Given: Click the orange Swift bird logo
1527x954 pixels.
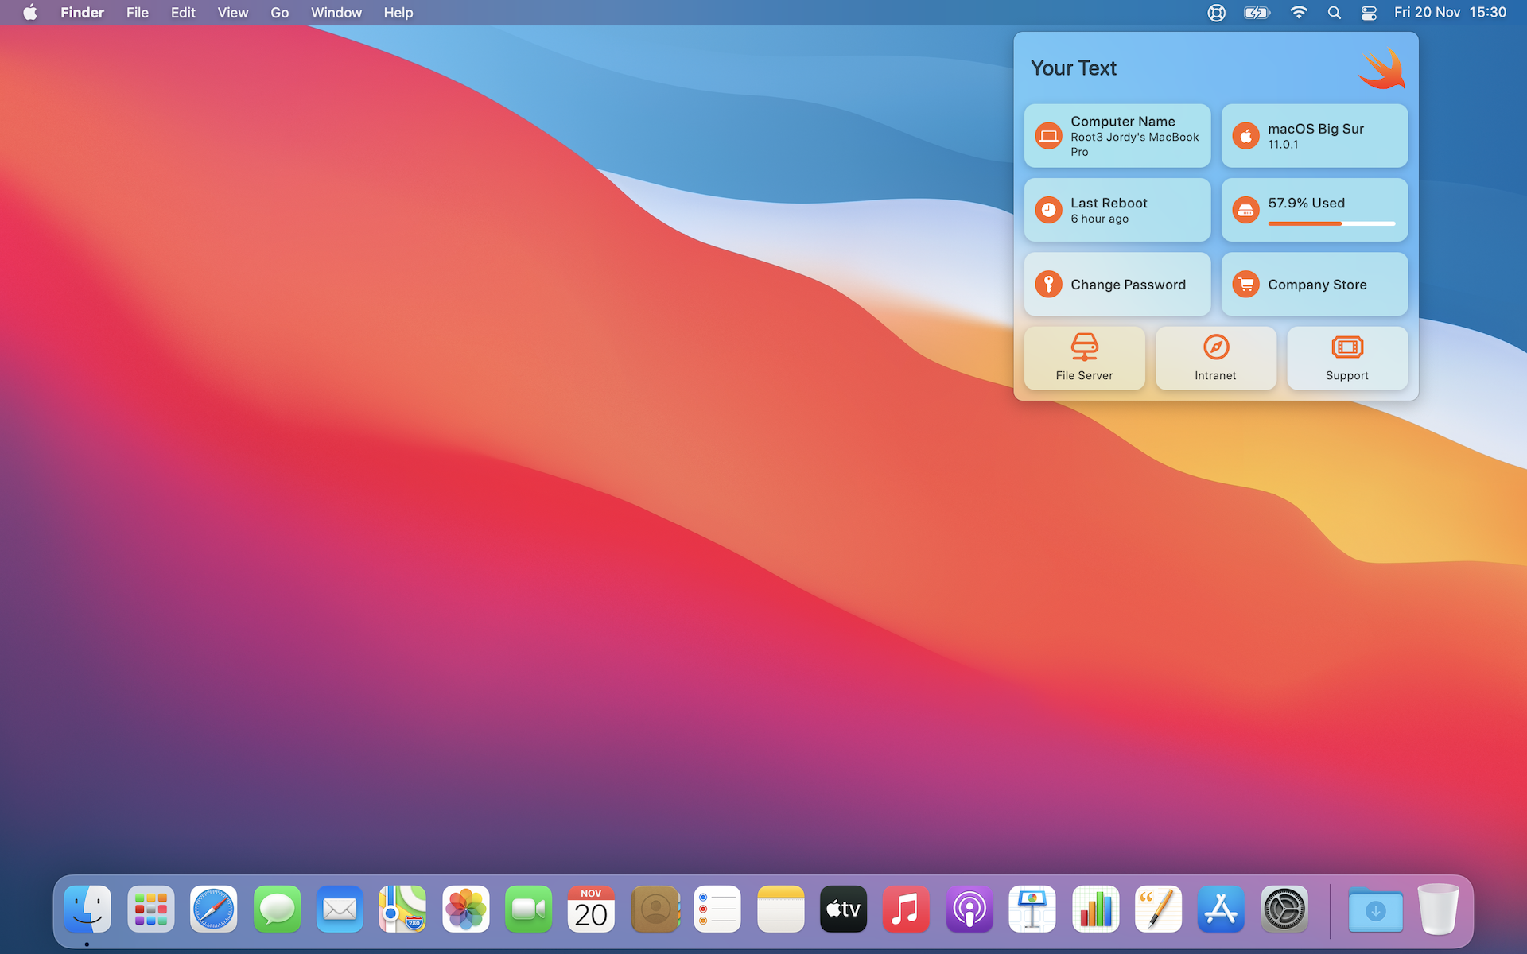Looking at the screenshot, I should pos(1381,68).
